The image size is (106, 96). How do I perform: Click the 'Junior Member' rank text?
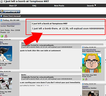[x=7, y=26]
